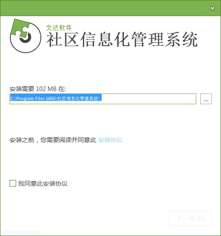Image resolution: width=221 pixels, height=236 pixels.
Task: Click the green puzzle piece logo
Action: [x=20, y=28]
